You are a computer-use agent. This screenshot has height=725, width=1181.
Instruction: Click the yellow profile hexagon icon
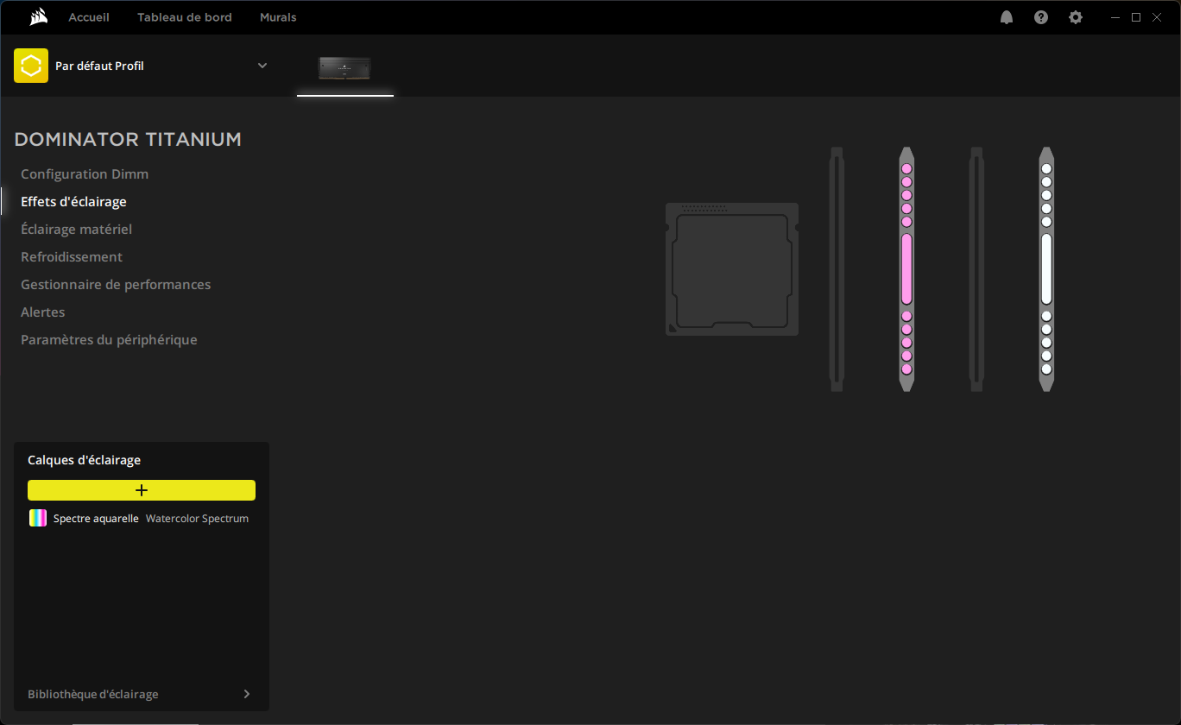(x=31, y=66)
